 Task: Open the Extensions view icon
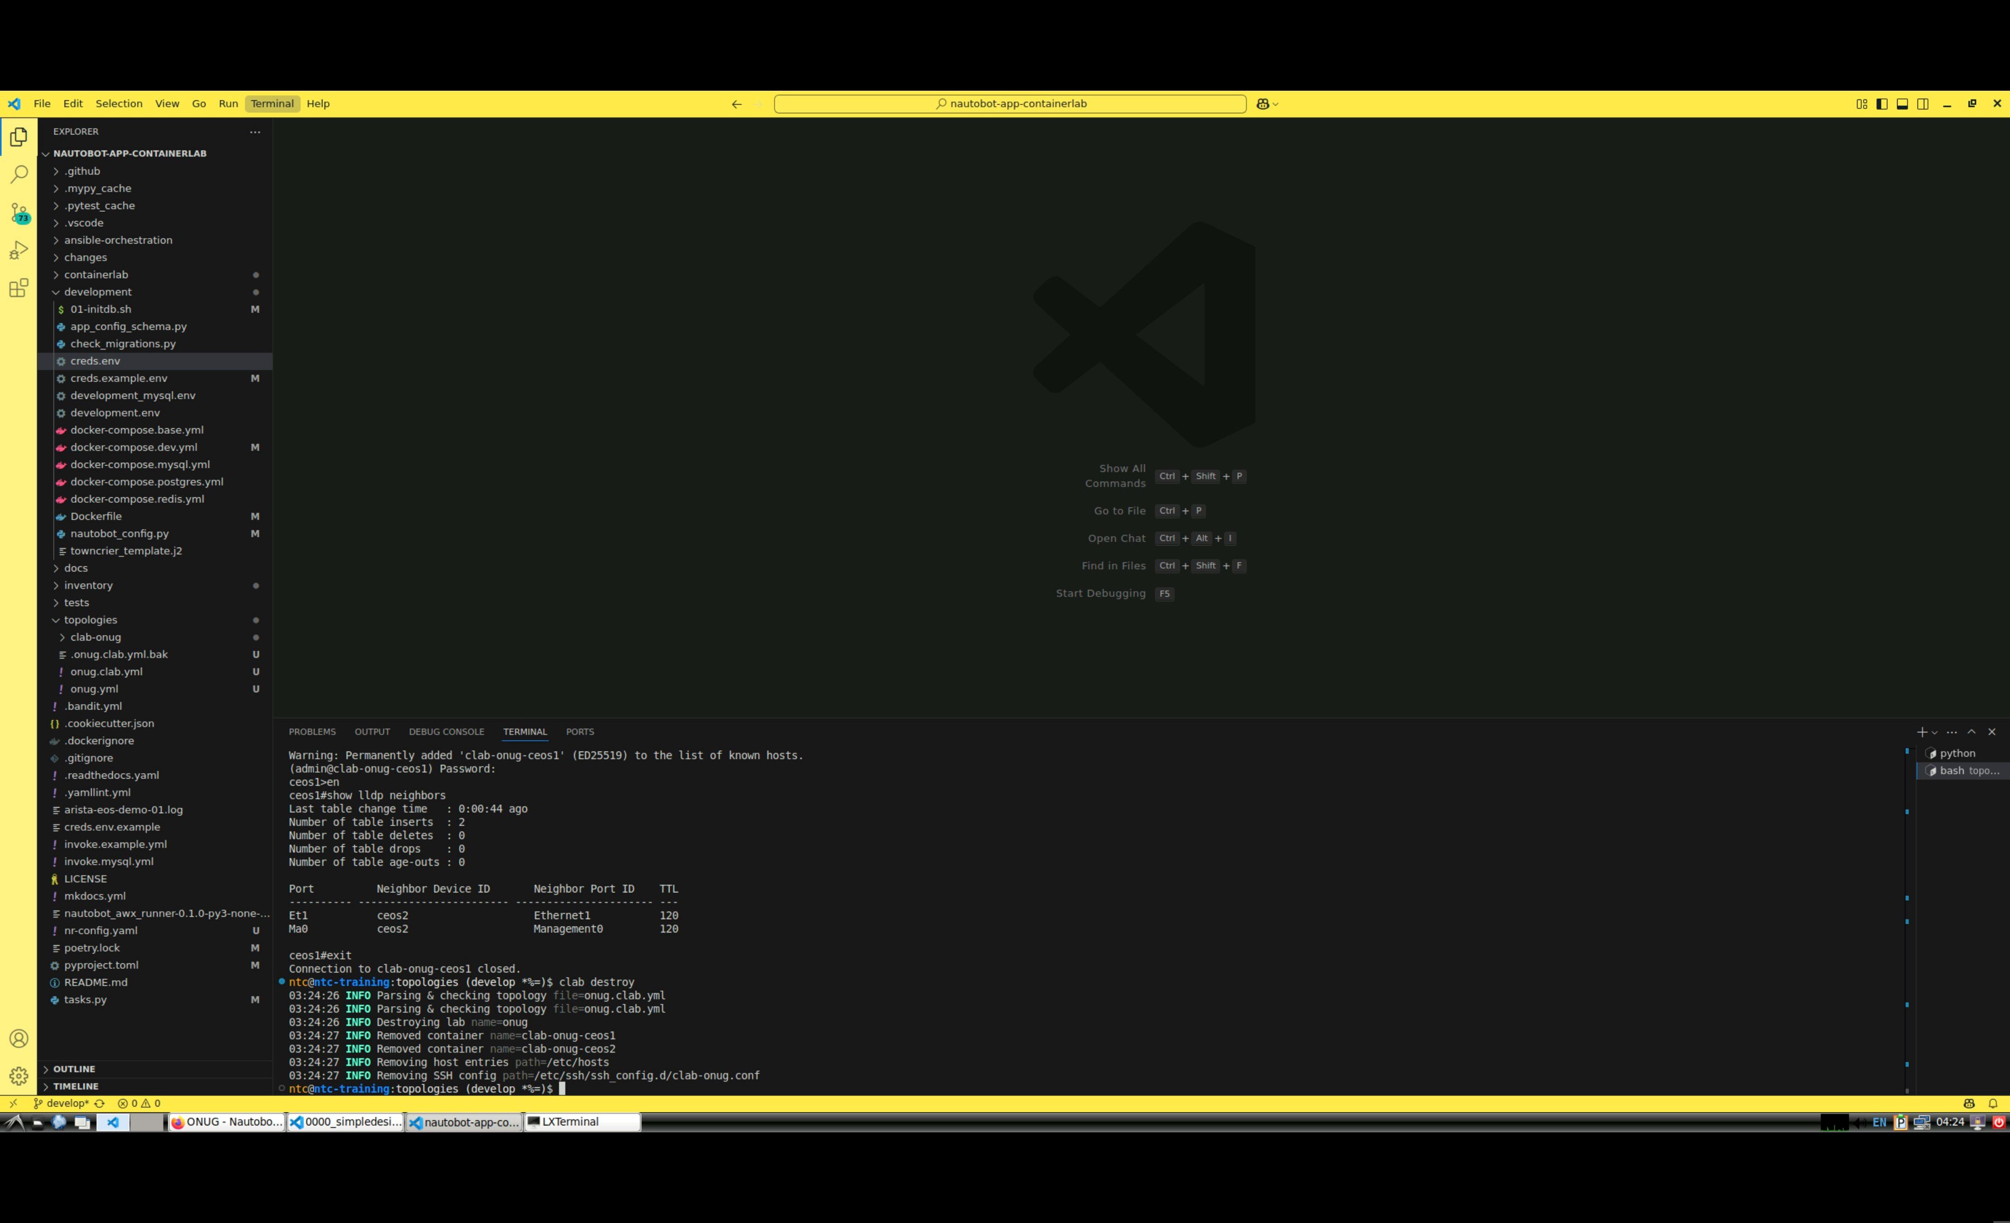19,288
